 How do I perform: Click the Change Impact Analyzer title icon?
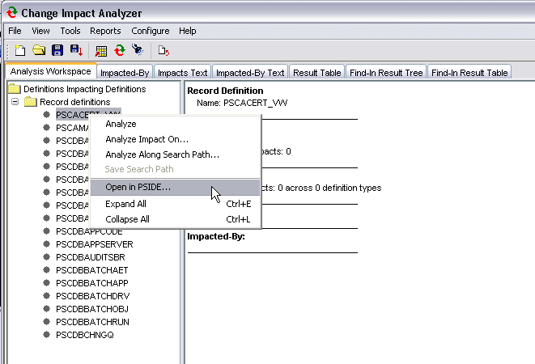click(12, 13)
